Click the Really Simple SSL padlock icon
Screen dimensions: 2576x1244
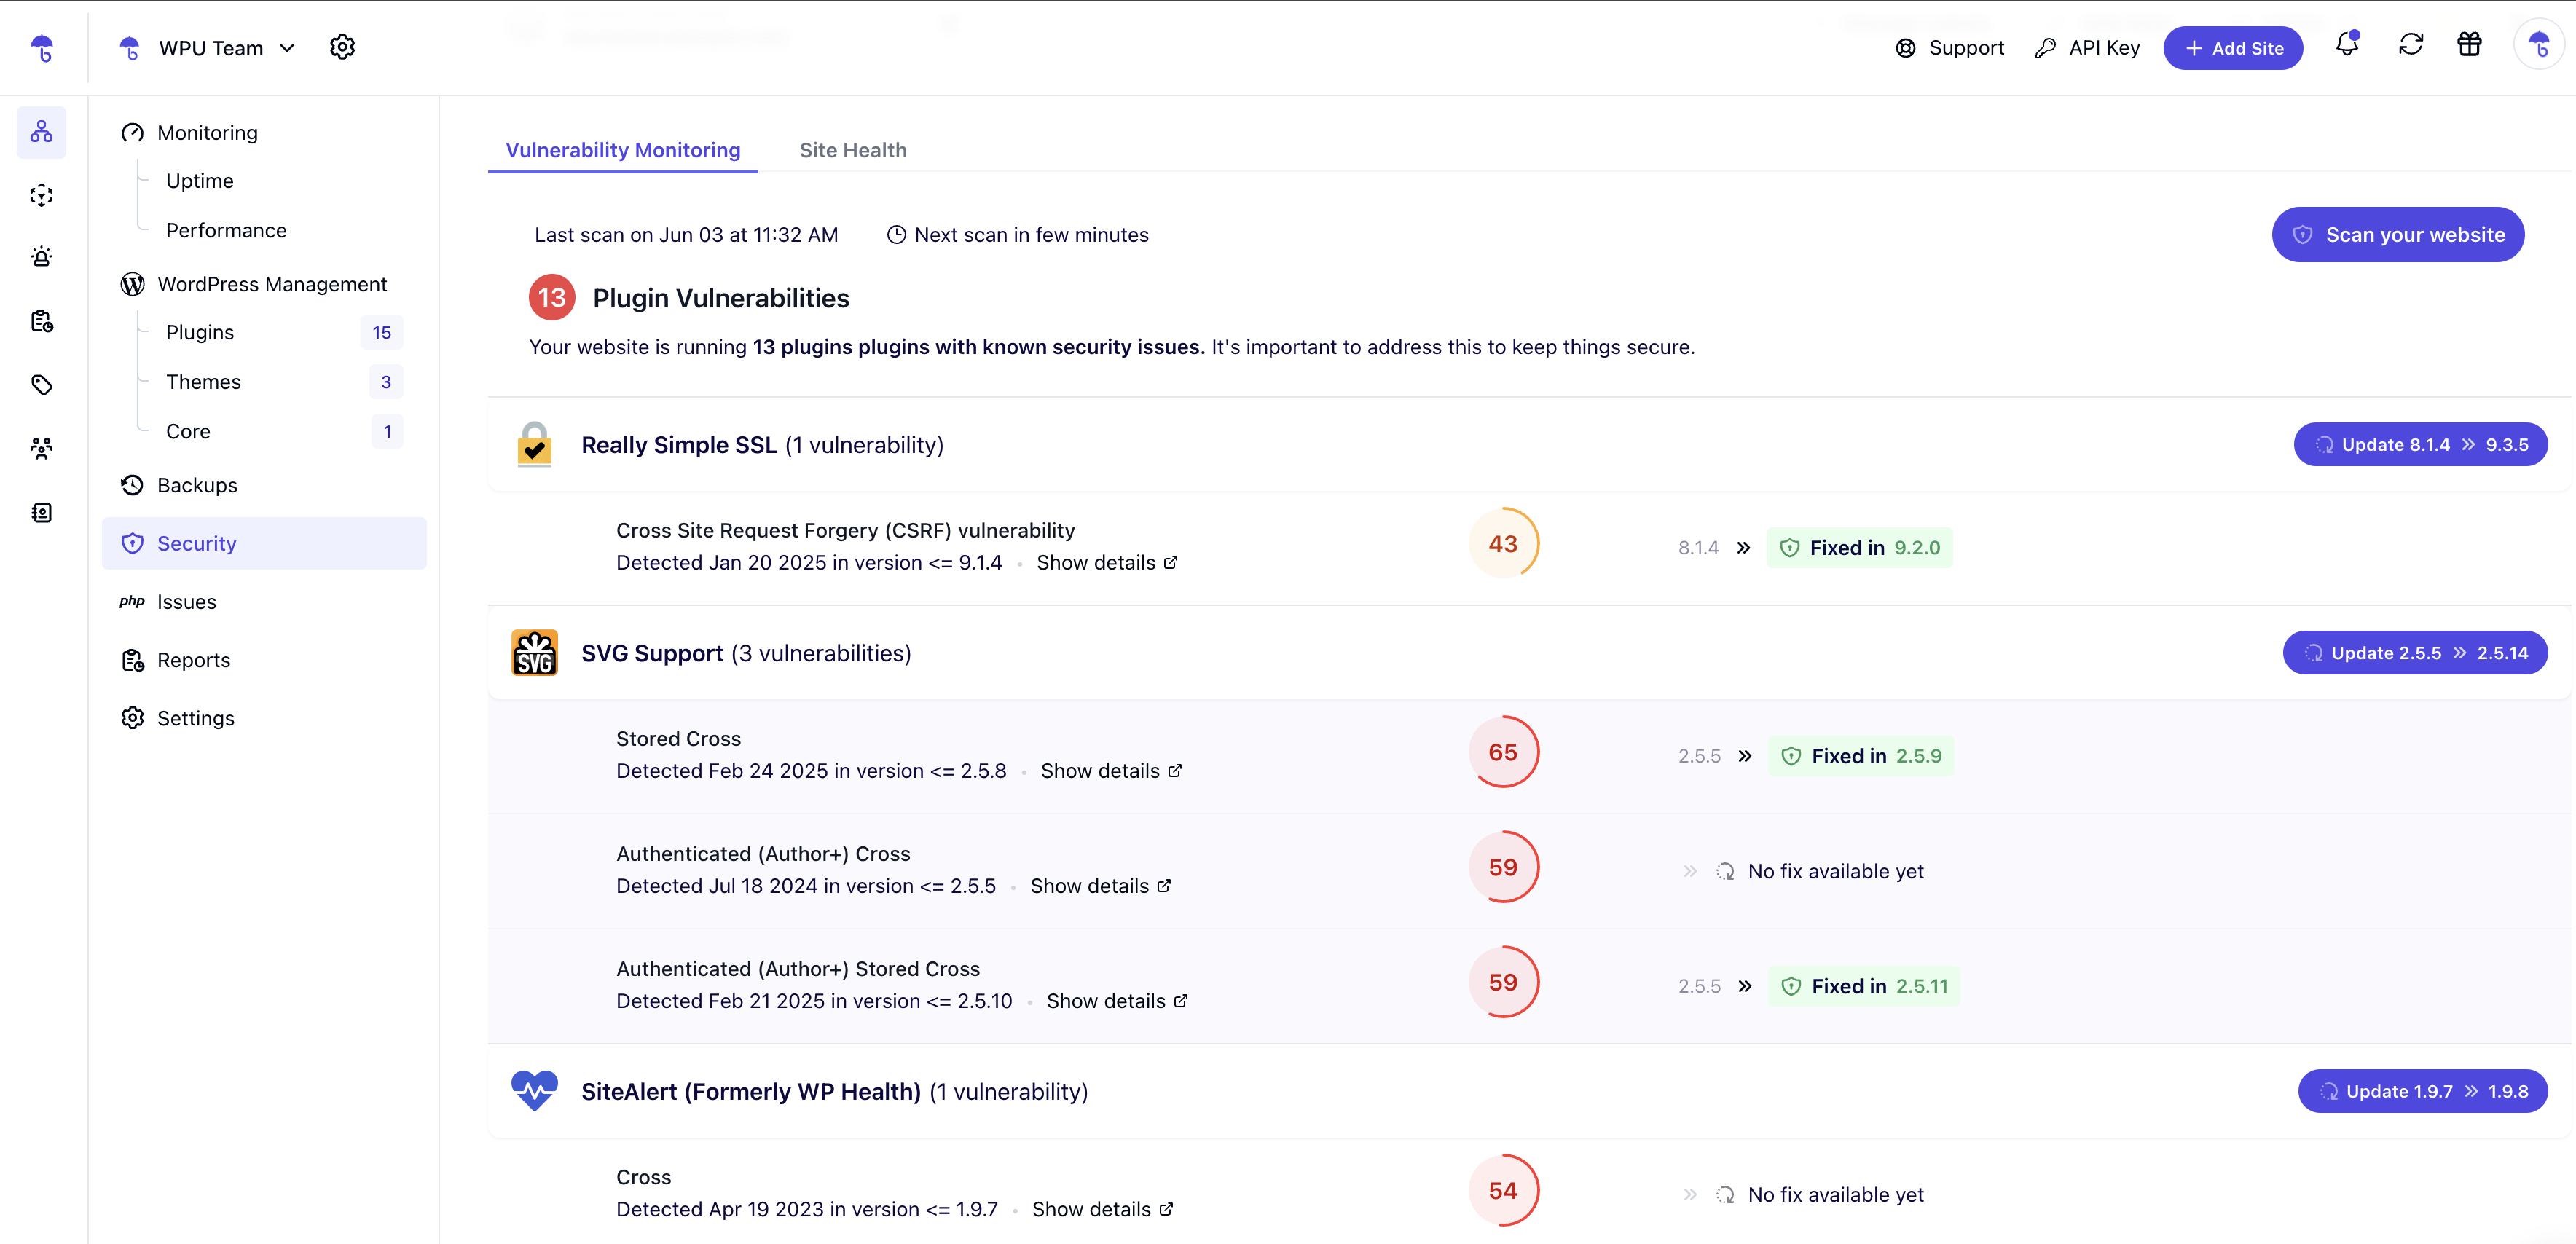coord(534,445)
